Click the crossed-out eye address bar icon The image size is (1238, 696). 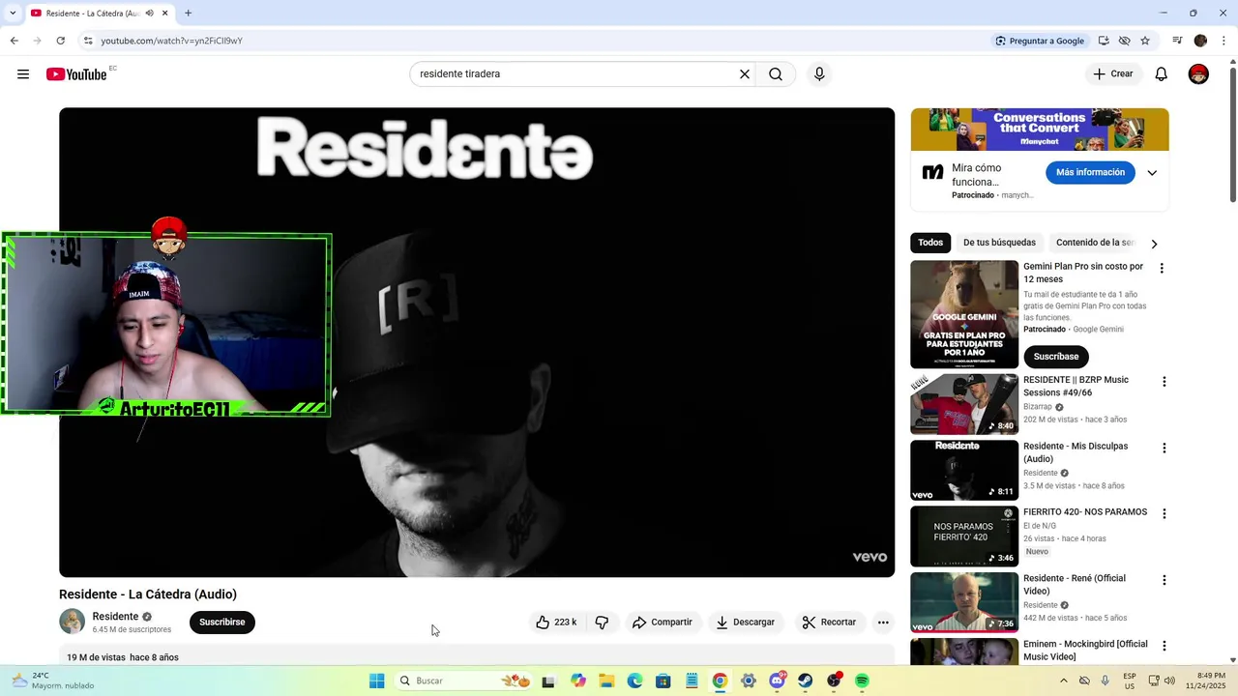pos(1124,41)
